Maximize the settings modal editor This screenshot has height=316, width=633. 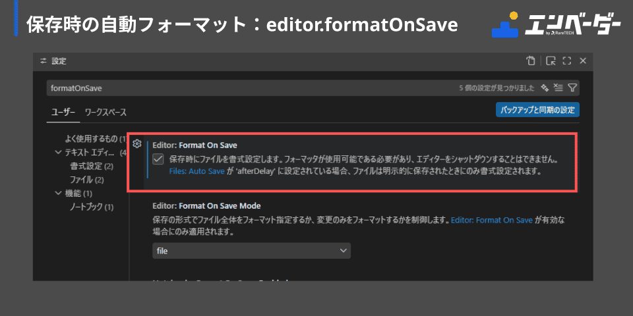click(567, 61)
